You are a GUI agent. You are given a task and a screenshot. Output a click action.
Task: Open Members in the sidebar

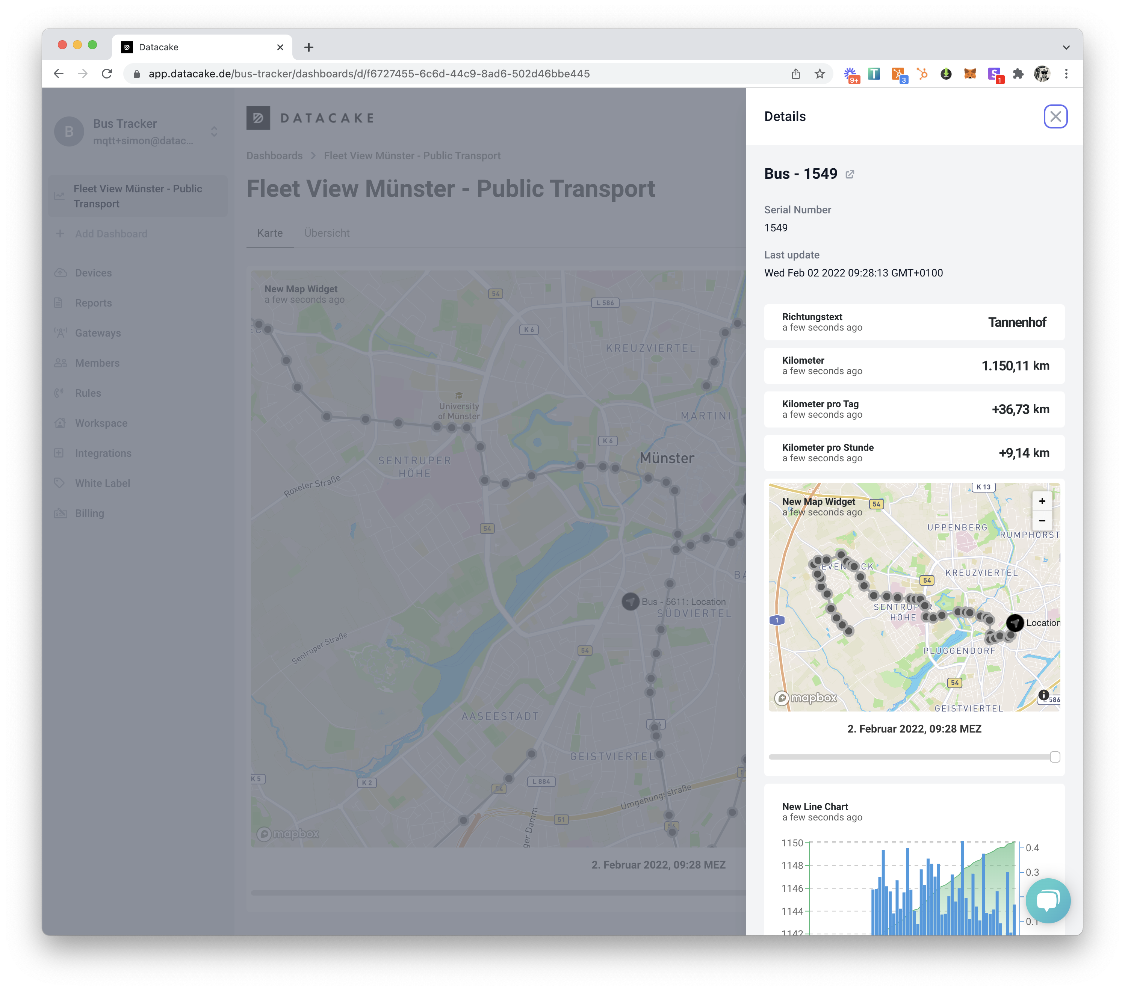pyautogui.click(x=97, y=363)
